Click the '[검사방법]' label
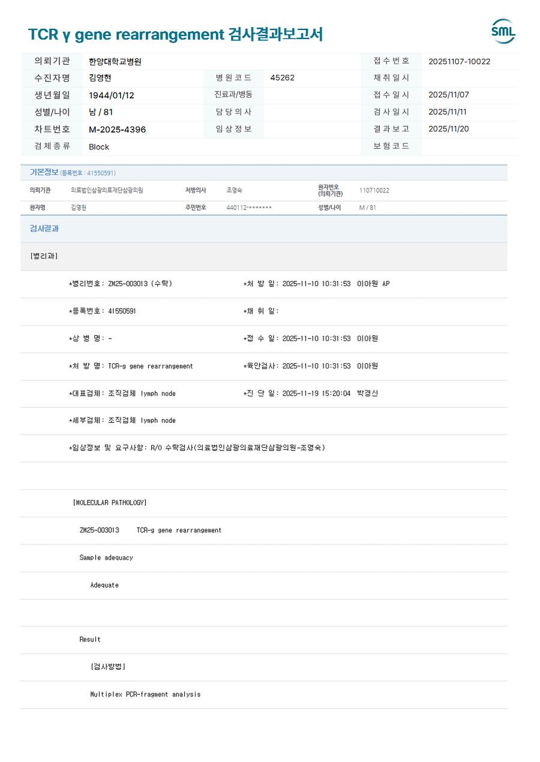The image size is (540, 762). click(x=108, y=667)
